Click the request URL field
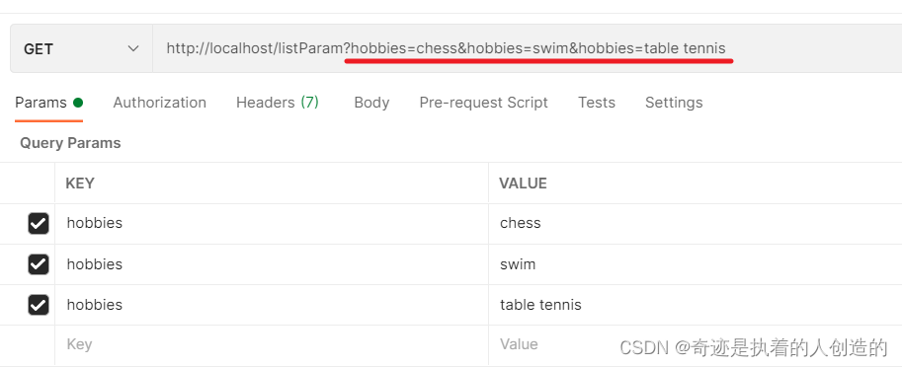 527,48
